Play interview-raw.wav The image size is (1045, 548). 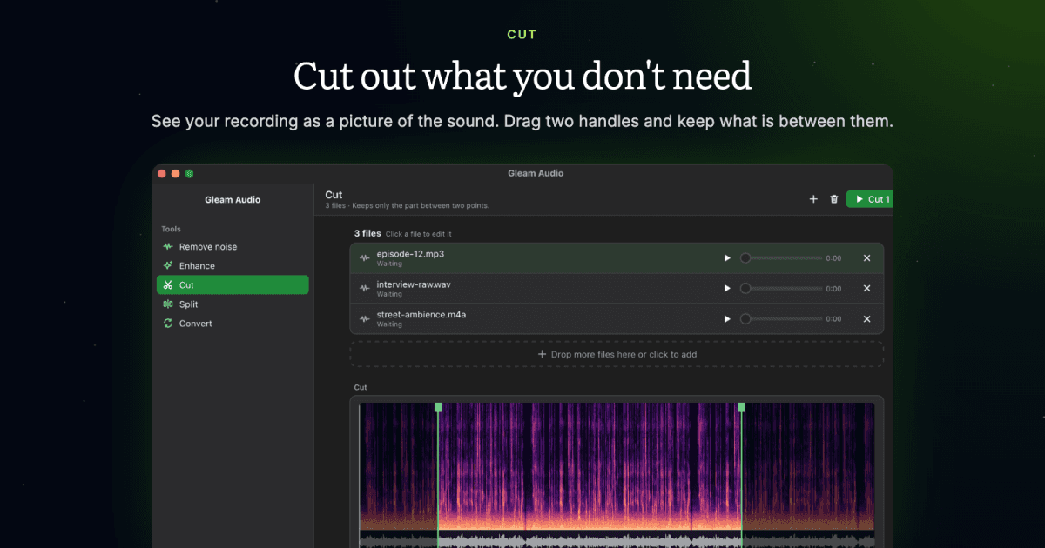[x=727, y=289]
